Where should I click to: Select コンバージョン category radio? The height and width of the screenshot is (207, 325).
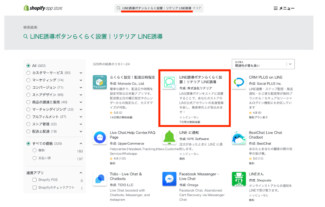28,87
